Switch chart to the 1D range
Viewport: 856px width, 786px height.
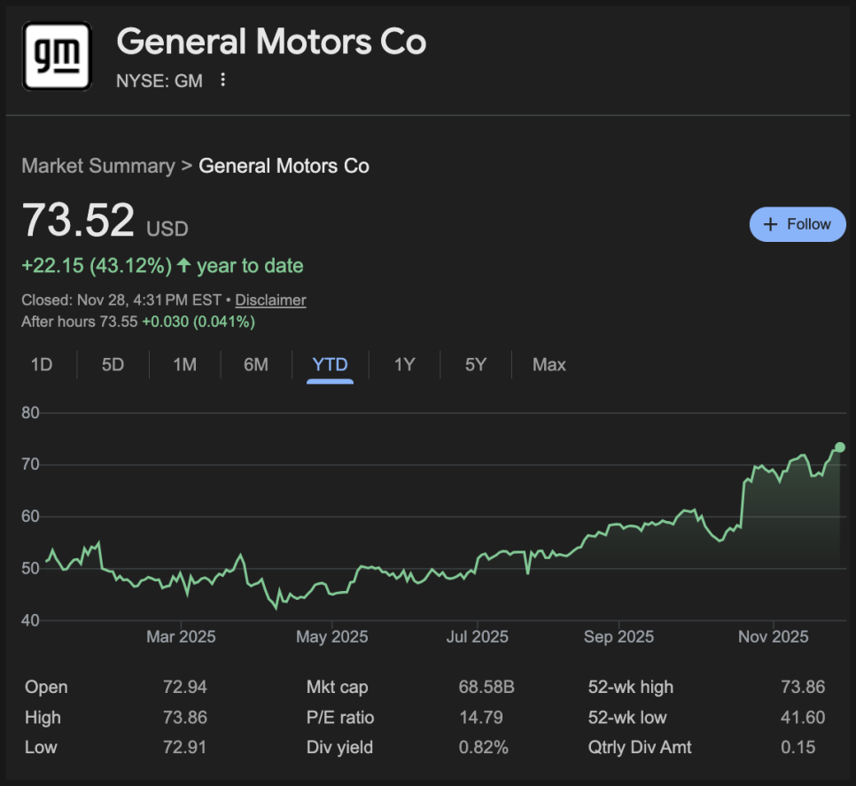tap(42, 365)
